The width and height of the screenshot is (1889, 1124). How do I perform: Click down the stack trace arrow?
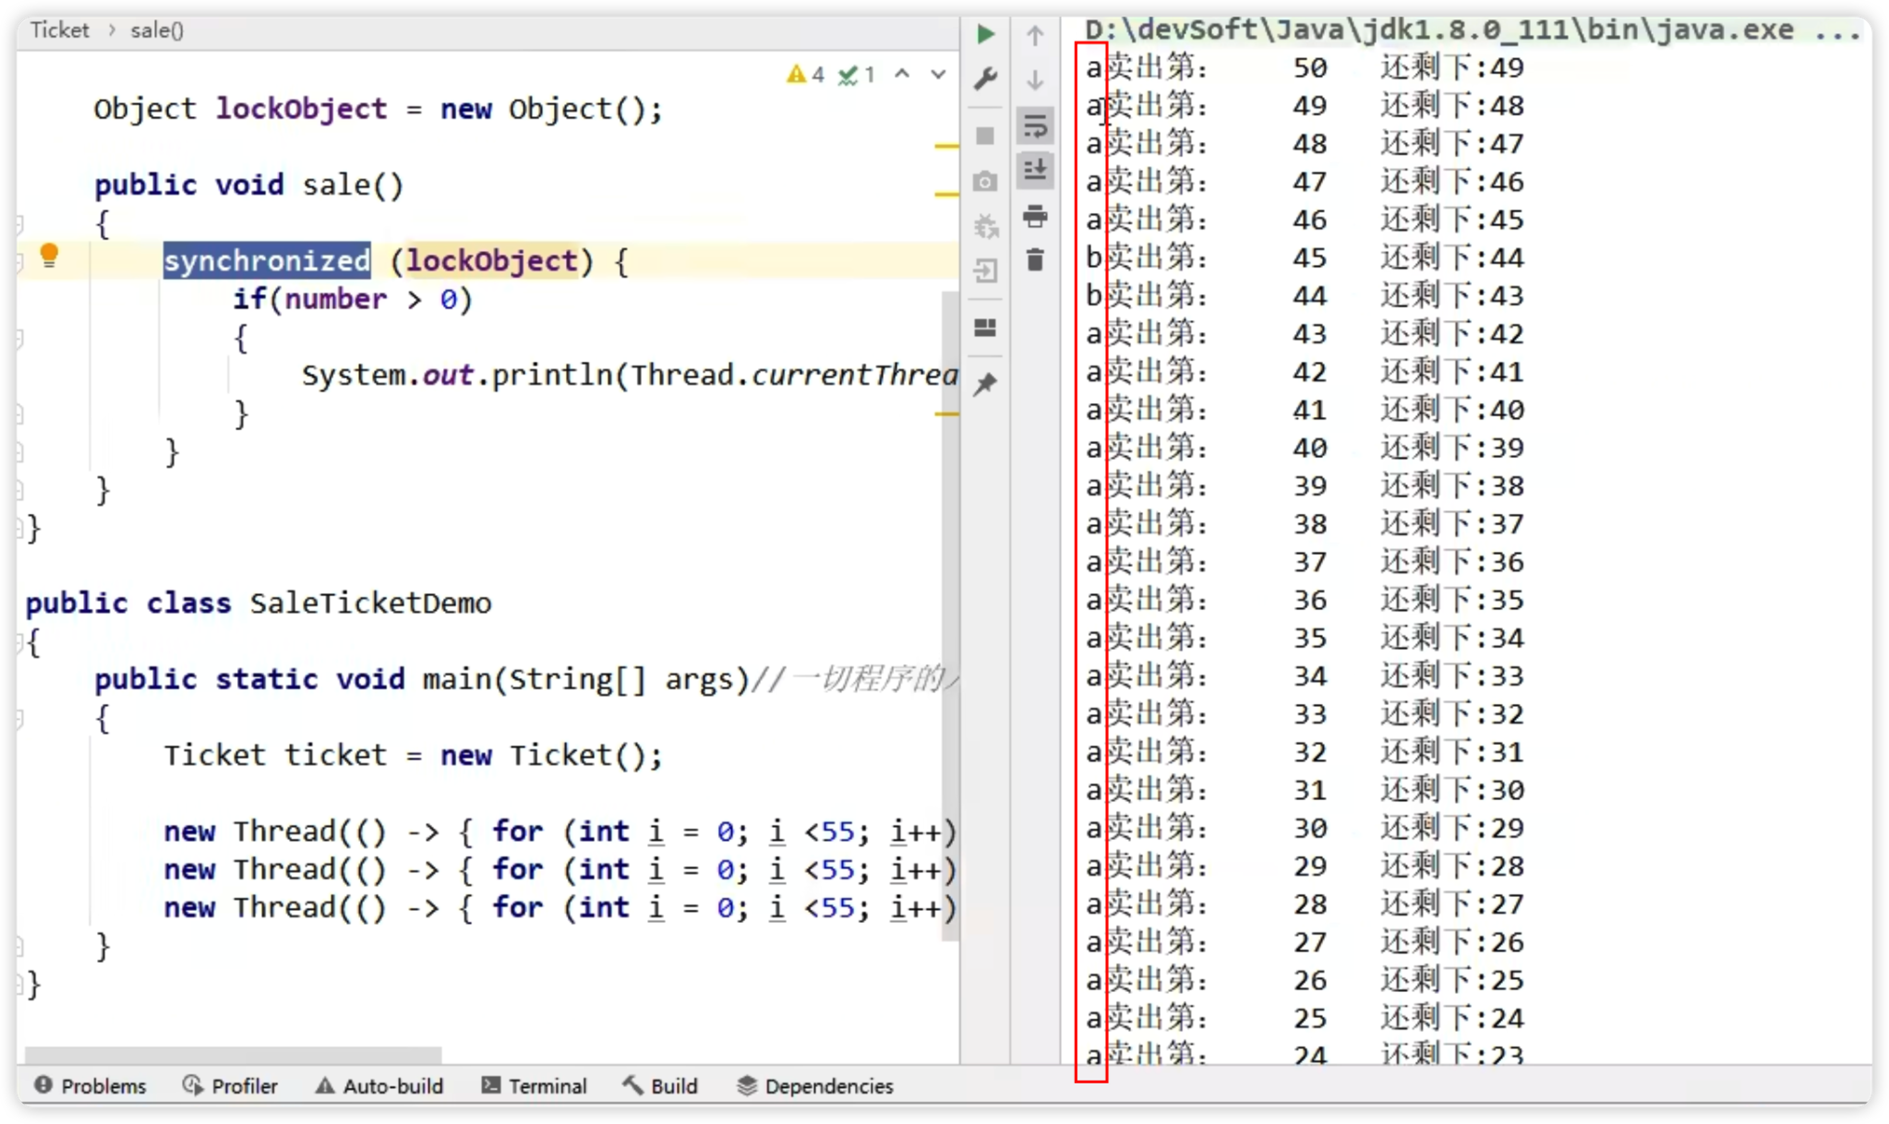pos(1035,79)
